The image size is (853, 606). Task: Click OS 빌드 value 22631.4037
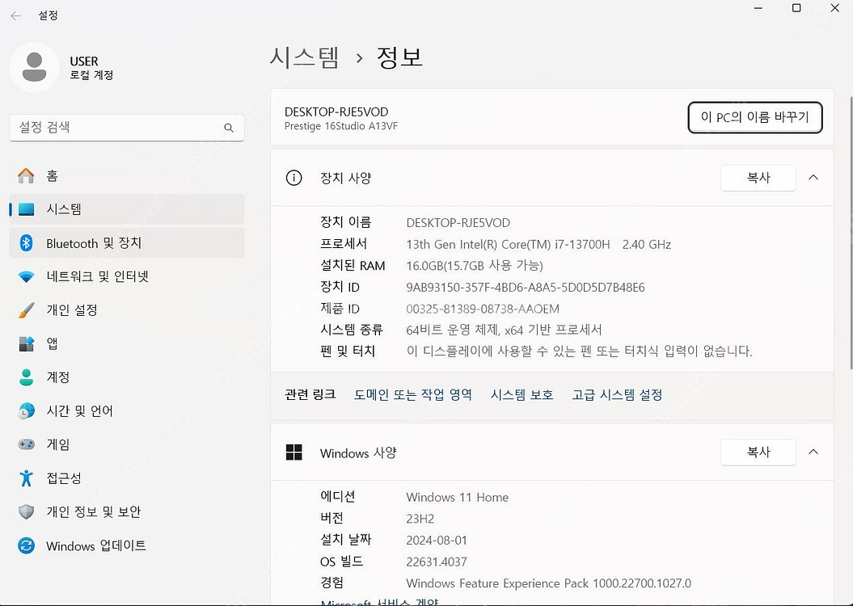437,562
